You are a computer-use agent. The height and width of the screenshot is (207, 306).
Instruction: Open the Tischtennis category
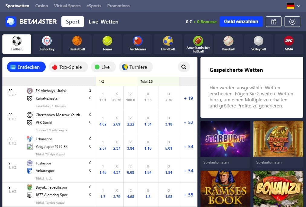tap(138, 44)
